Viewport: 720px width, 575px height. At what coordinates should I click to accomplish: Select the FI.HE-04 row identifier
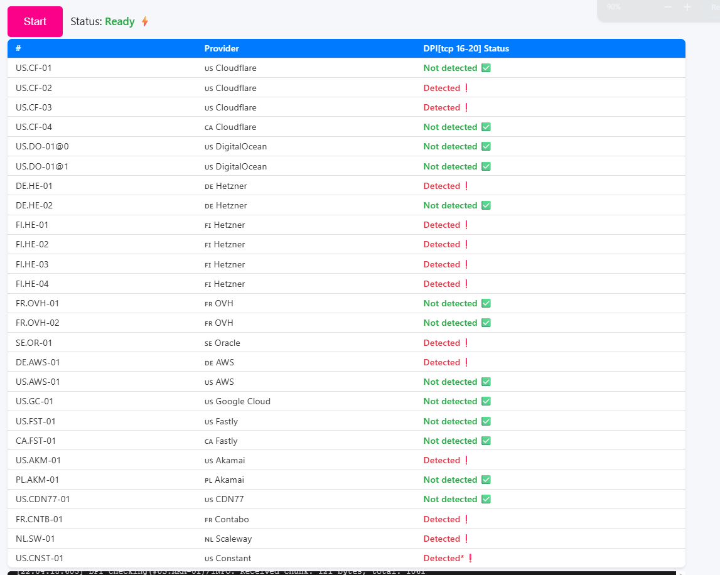(x=32, y=284)
